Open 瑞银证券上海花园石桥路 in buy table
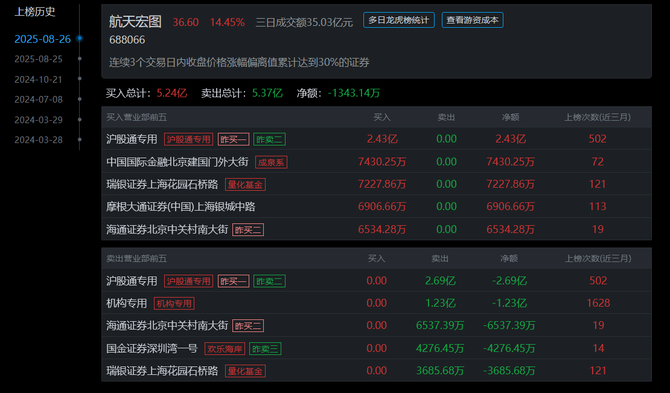Screen dimensions: 670x393 [x=162, y=184]
